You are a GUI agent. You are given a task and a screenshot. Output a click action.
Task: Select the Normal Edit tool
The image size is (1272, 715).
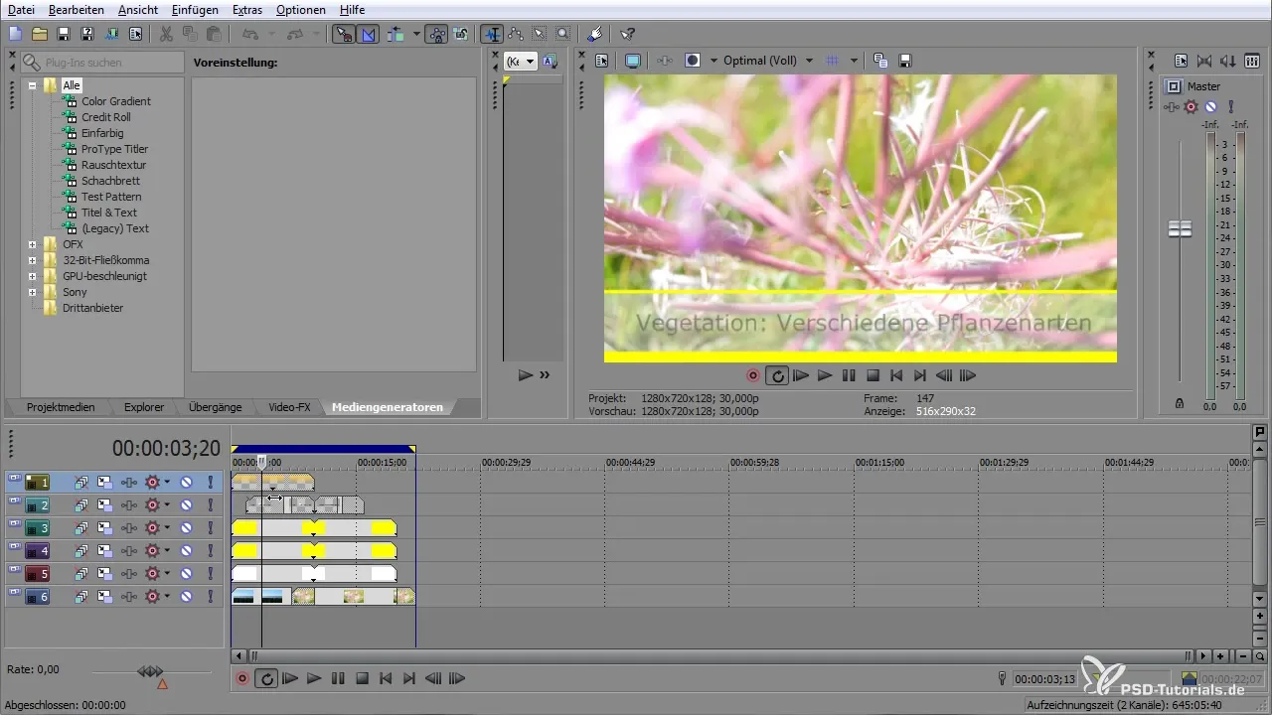(x=492, y=34)
